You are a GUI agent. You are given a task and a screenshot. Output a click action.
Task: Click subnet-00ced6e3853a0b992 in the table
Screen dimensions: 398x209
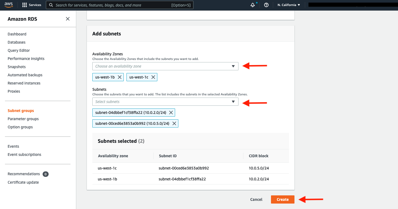tap(184, 168)
